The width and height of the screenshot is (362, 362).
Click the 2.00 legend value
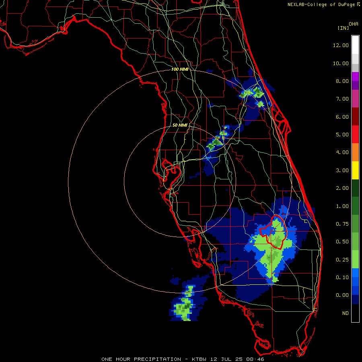point(342,188)
